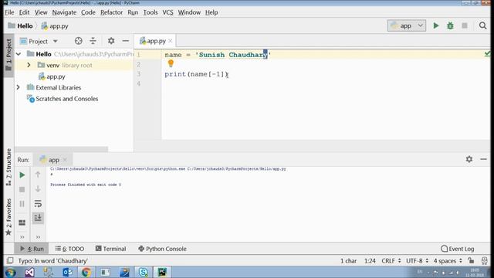Expand the venv folder
Viewport: 494px width, 278px height.
(x=29, y=65)
